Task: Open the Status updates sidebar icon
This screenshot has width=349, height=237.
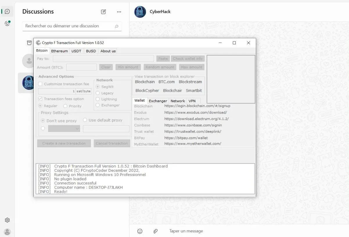Action: coord(7,24)
